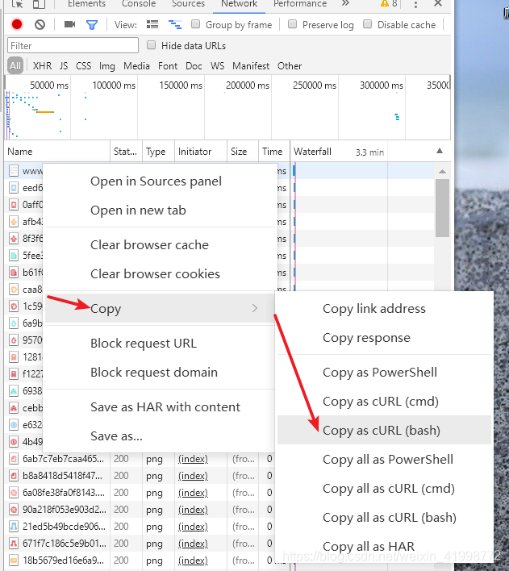509x571 pixels.
Task: Toggle device toolbar icon
Action: click(x=39, y=4)
